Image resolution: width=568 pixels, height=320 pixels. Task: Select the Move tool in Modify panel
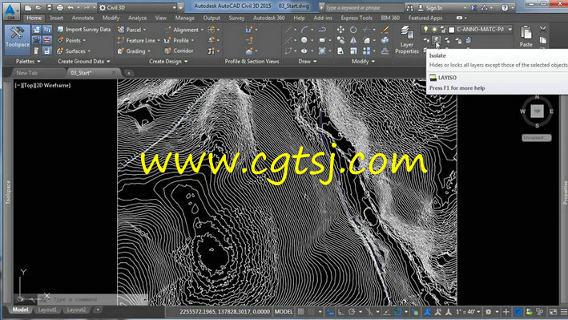tap(340, 30)
